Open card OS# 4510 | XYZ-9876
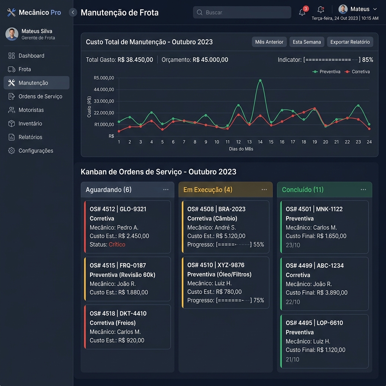 [225, 283]
